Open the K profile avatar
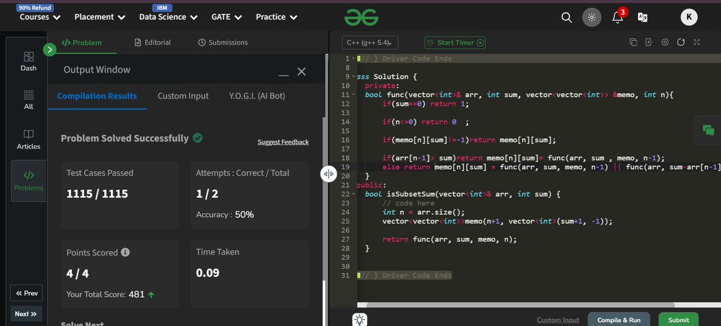 [689, 17]
